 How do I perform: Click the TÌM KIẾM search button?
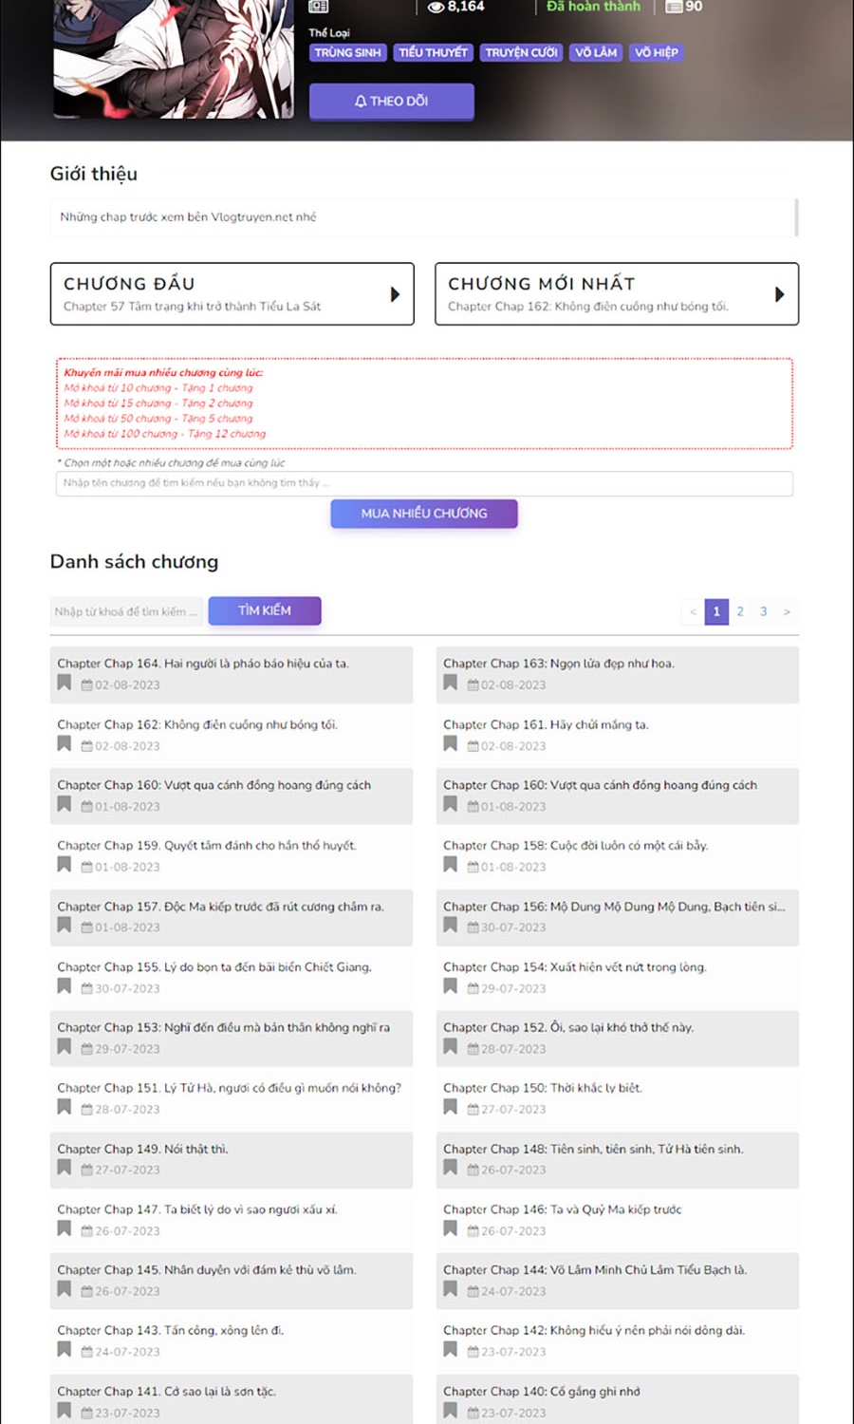tap(265, 610)
